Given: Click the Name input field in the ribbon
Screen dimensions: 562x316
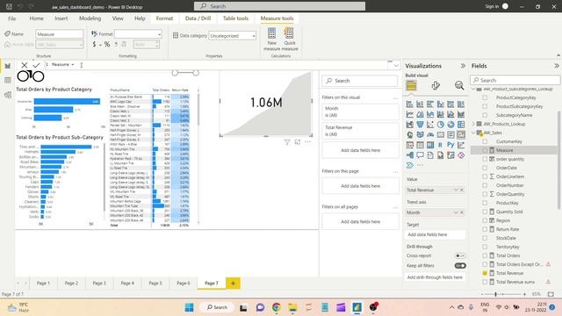Looking at the screenshot, I should coord(59,34).
